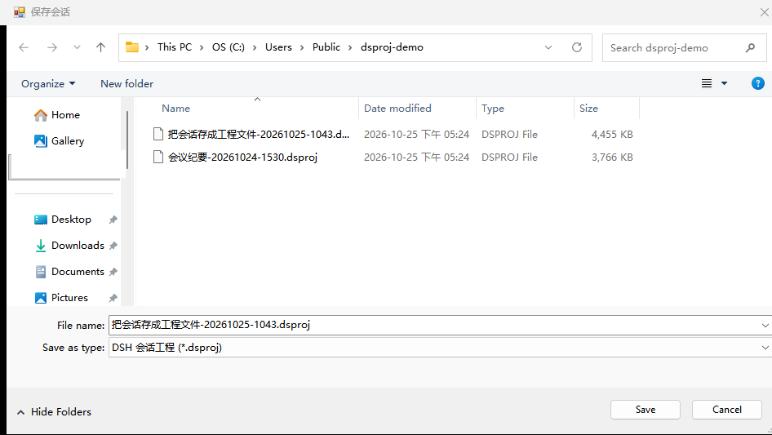Click the 4,455 KB size cell
772x435 pixels.
coord(612,135)
